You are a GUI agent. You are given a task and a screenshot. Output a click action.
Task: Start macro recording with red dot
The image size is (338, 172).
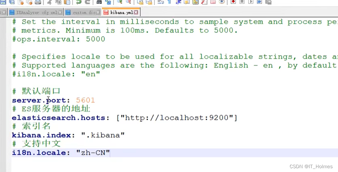[233, 2]
